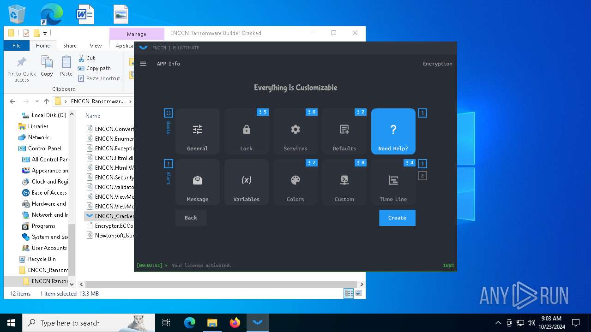Image resolution: width=591 pixels, height=332 pixels.
Task: Go back in File Explorer
Action: point(12,101)
